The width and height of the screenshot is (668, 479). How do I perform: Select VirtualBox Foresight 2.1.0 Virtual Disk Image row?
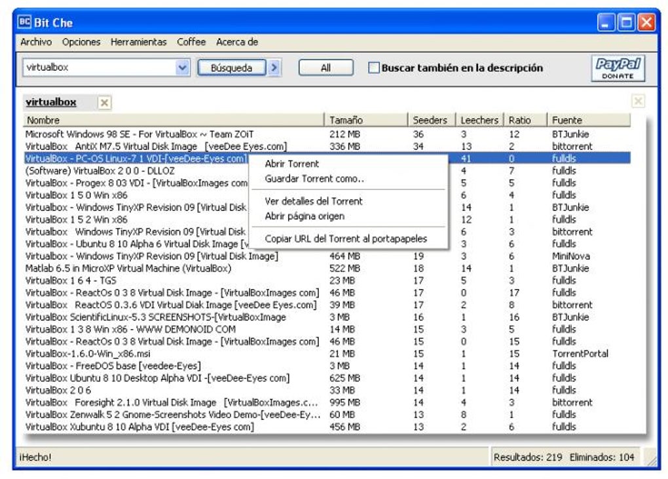click(x=327, y=403)
